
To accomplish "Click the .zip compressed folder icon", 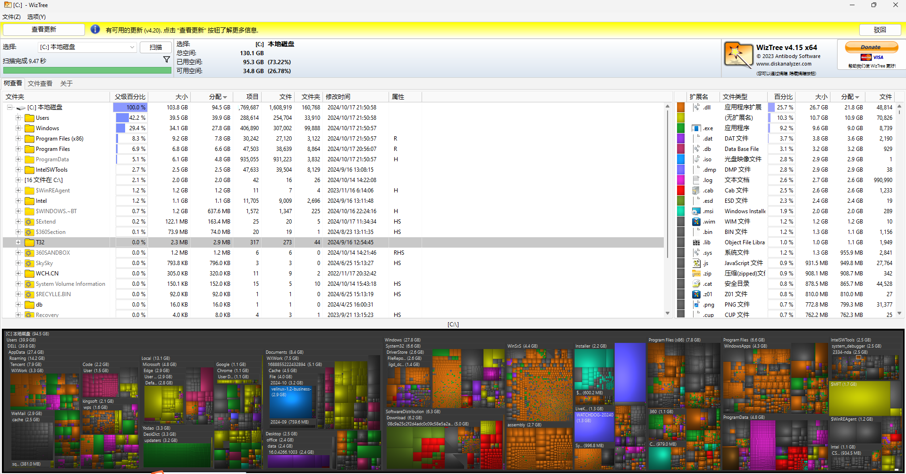I will (696, 274).
